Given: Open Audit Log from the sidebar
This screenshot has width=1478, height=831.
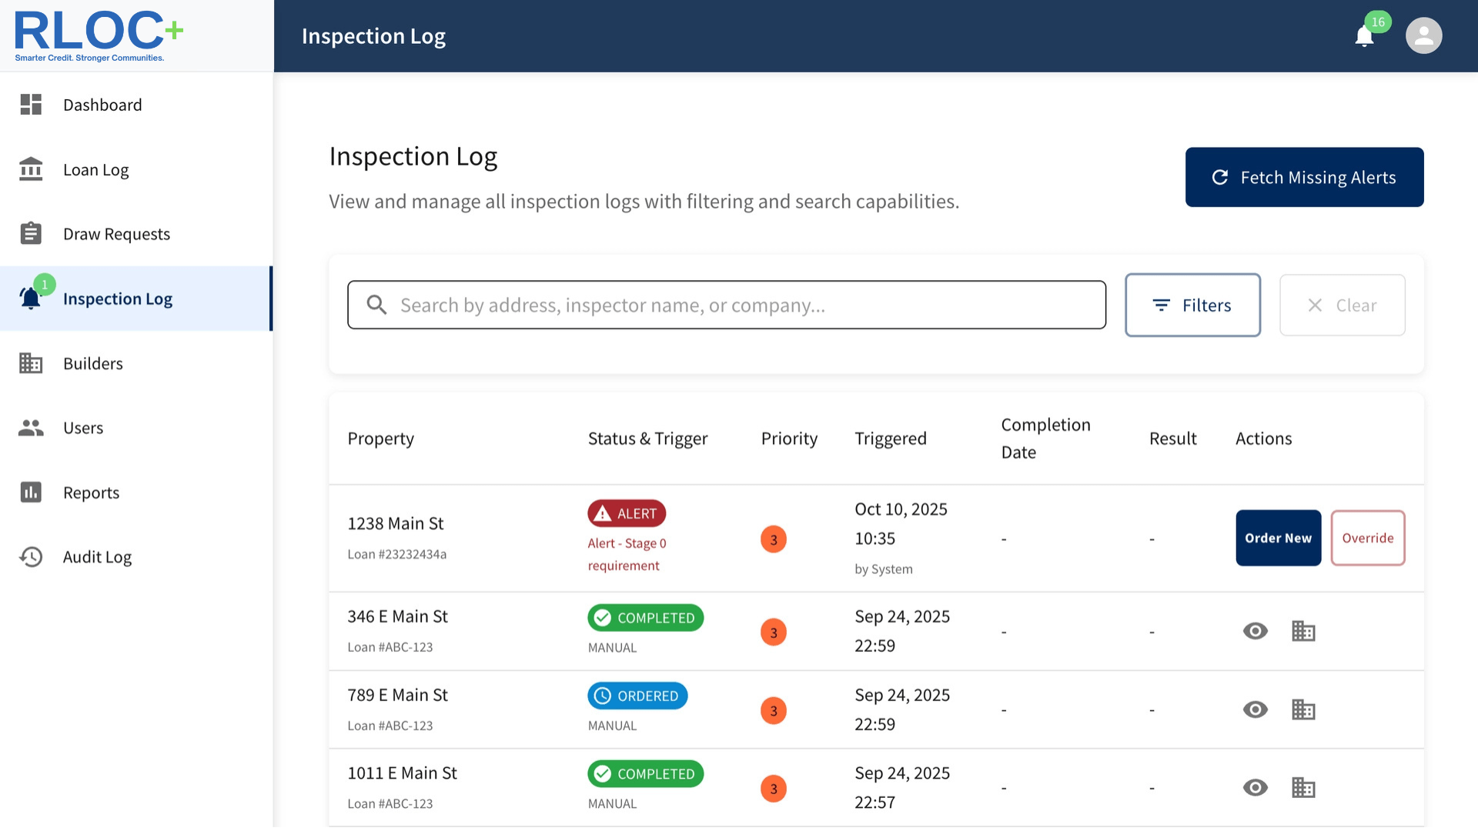Looking at the screenshot, I should coord(97,556).
